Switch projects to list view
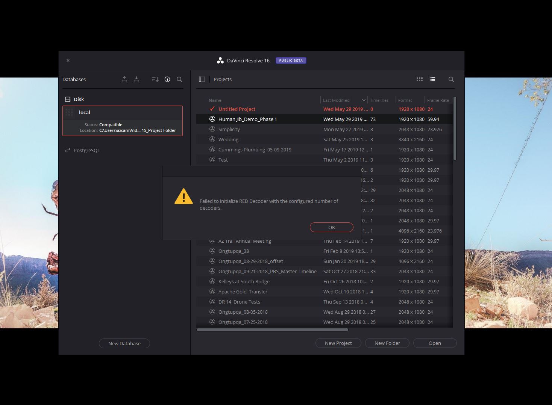 [432, 79]
